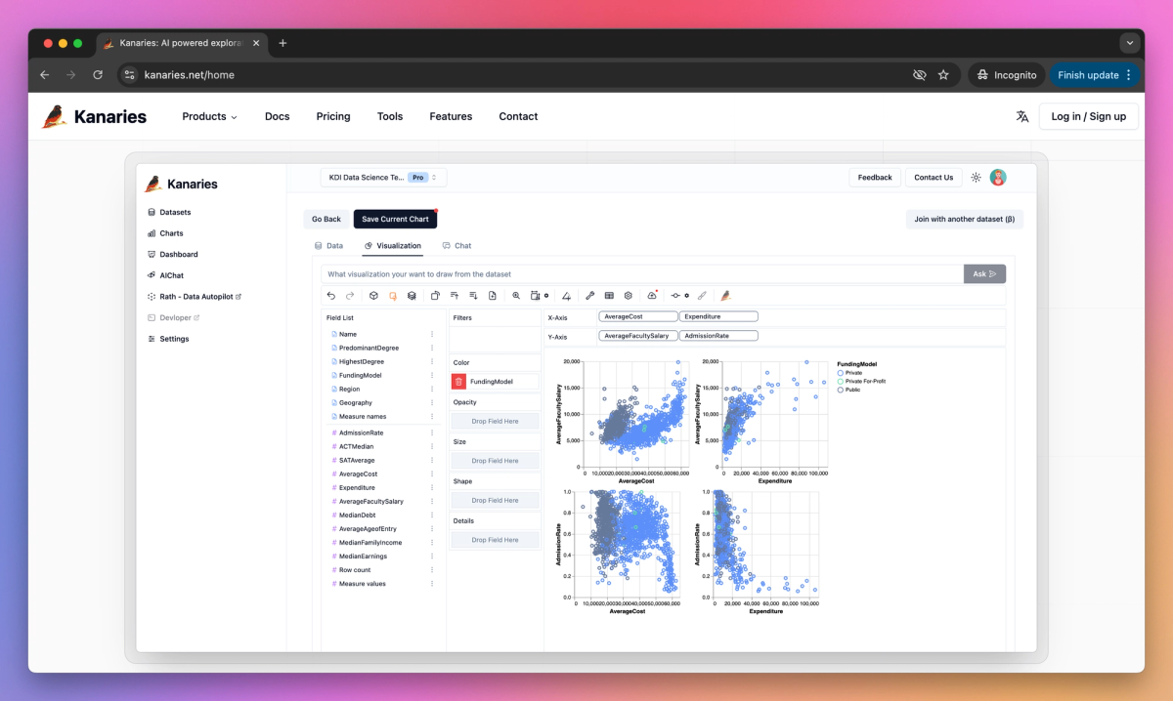This screenshot has width=1173, height=701.
Task: Click the undo arrow in the visualization toolbar
Action: 331,295
